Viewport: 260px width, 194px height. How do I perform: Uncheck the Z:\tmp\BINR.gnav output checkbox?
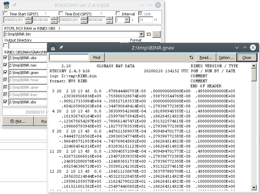pos(5,73)
